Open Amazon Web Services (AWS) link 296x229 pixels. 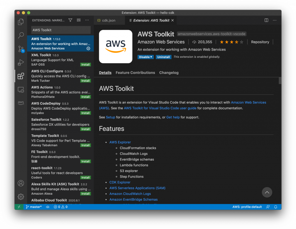[x=249, y=103]
